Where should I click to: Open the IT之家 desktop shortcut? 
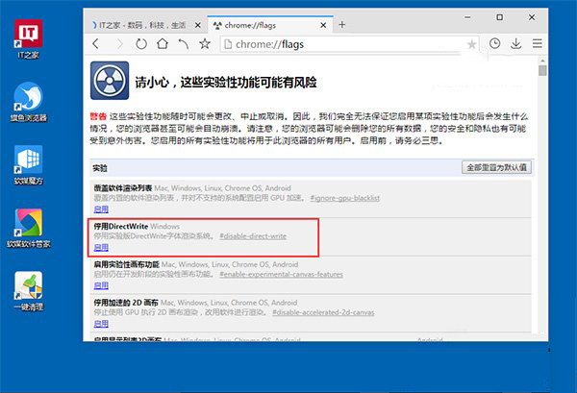click(x=28, y=38)
